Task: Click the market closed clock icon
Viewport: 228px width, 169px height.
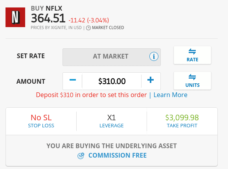Action: pos(88,28)
